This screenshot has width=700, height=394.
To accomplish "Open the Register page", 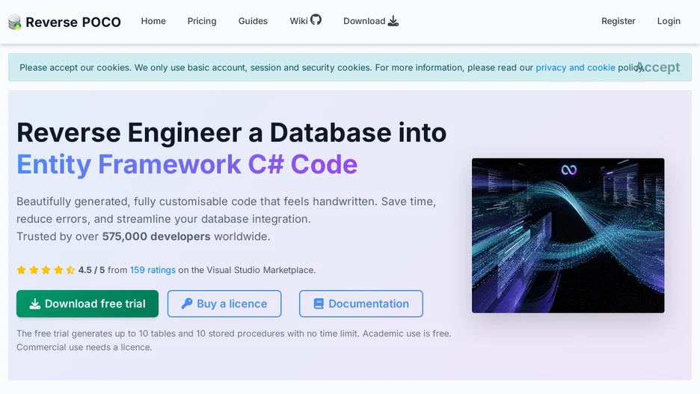I will pyautogui.click(x=618, y=21).
